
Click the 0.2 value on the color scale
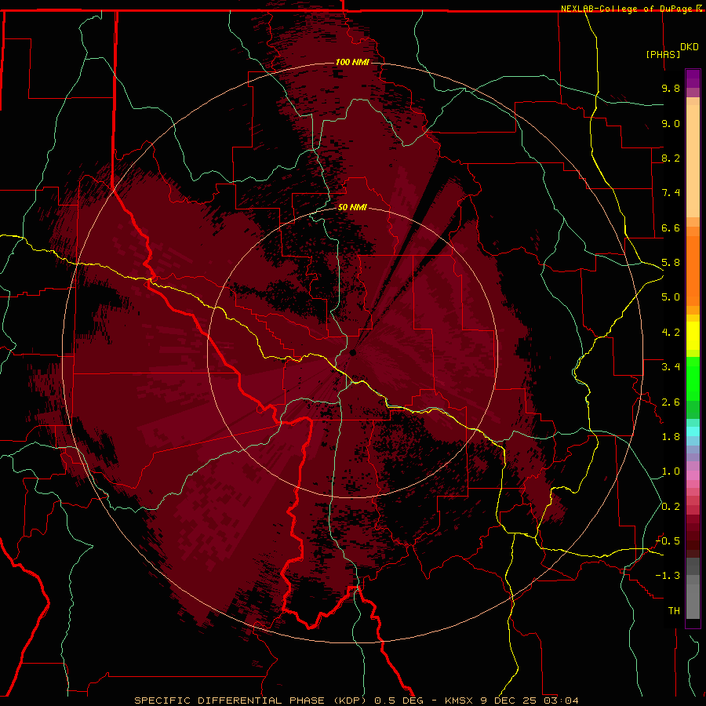pyautogui.click(x=671, y=507)
